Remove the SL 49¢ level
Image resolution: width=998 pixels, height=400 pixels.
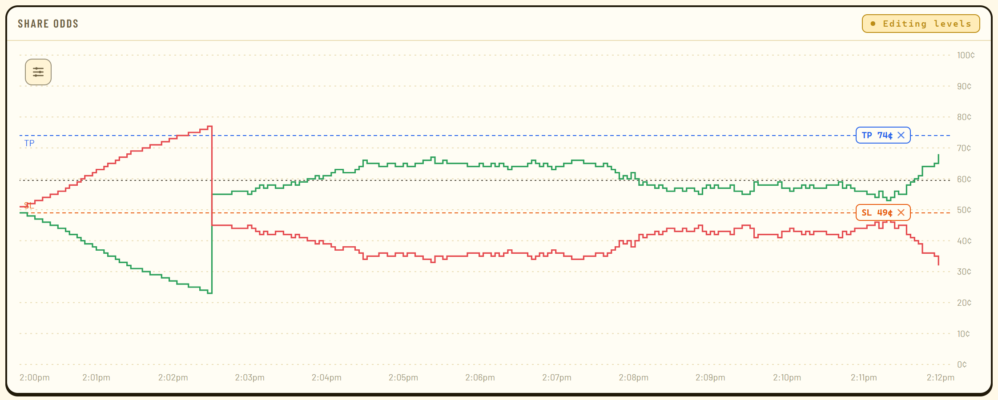[901, 212]
